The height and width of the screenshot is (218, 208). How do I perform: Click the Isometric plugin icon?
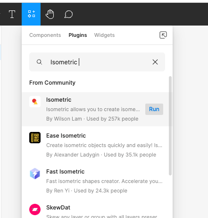point(35,102)
